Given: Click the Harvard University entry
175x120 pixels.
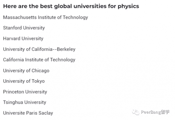Looking at the screenshot, I should click(23, 38).
